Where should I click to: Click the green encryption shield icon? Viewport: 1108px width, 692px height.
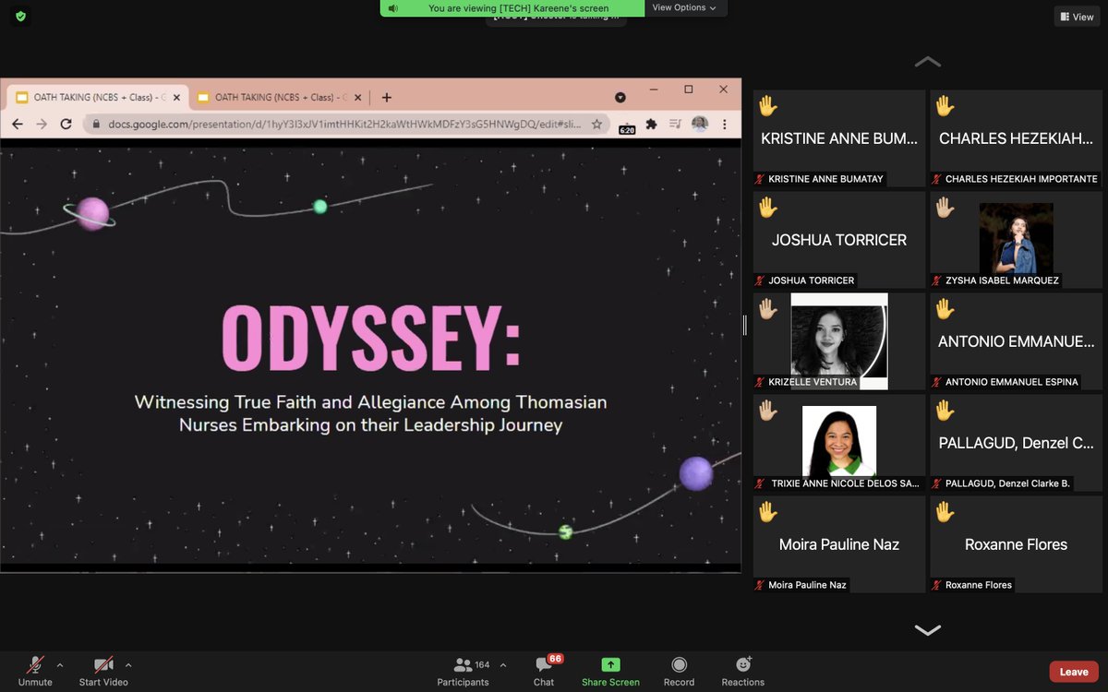[x=20, y=17]
